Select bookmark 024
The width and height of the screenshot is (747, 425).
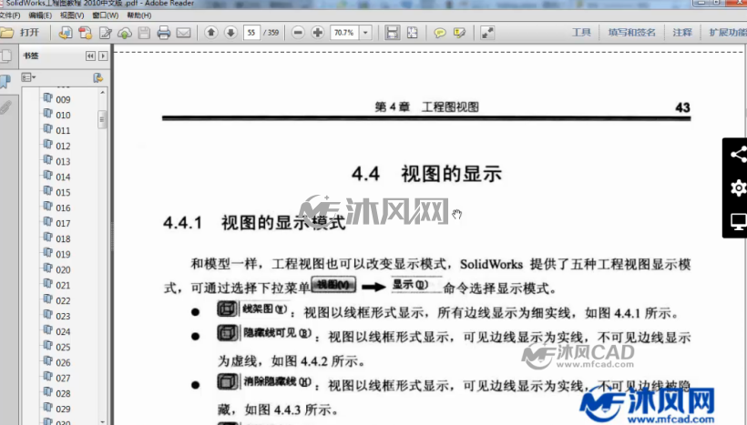[x=63, y=331]
